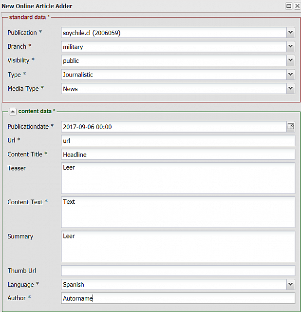Focus the empty Thumb Url field
The height and width of the screenshot is (312, 301).
pyautogui.click(x=178, y=271)
